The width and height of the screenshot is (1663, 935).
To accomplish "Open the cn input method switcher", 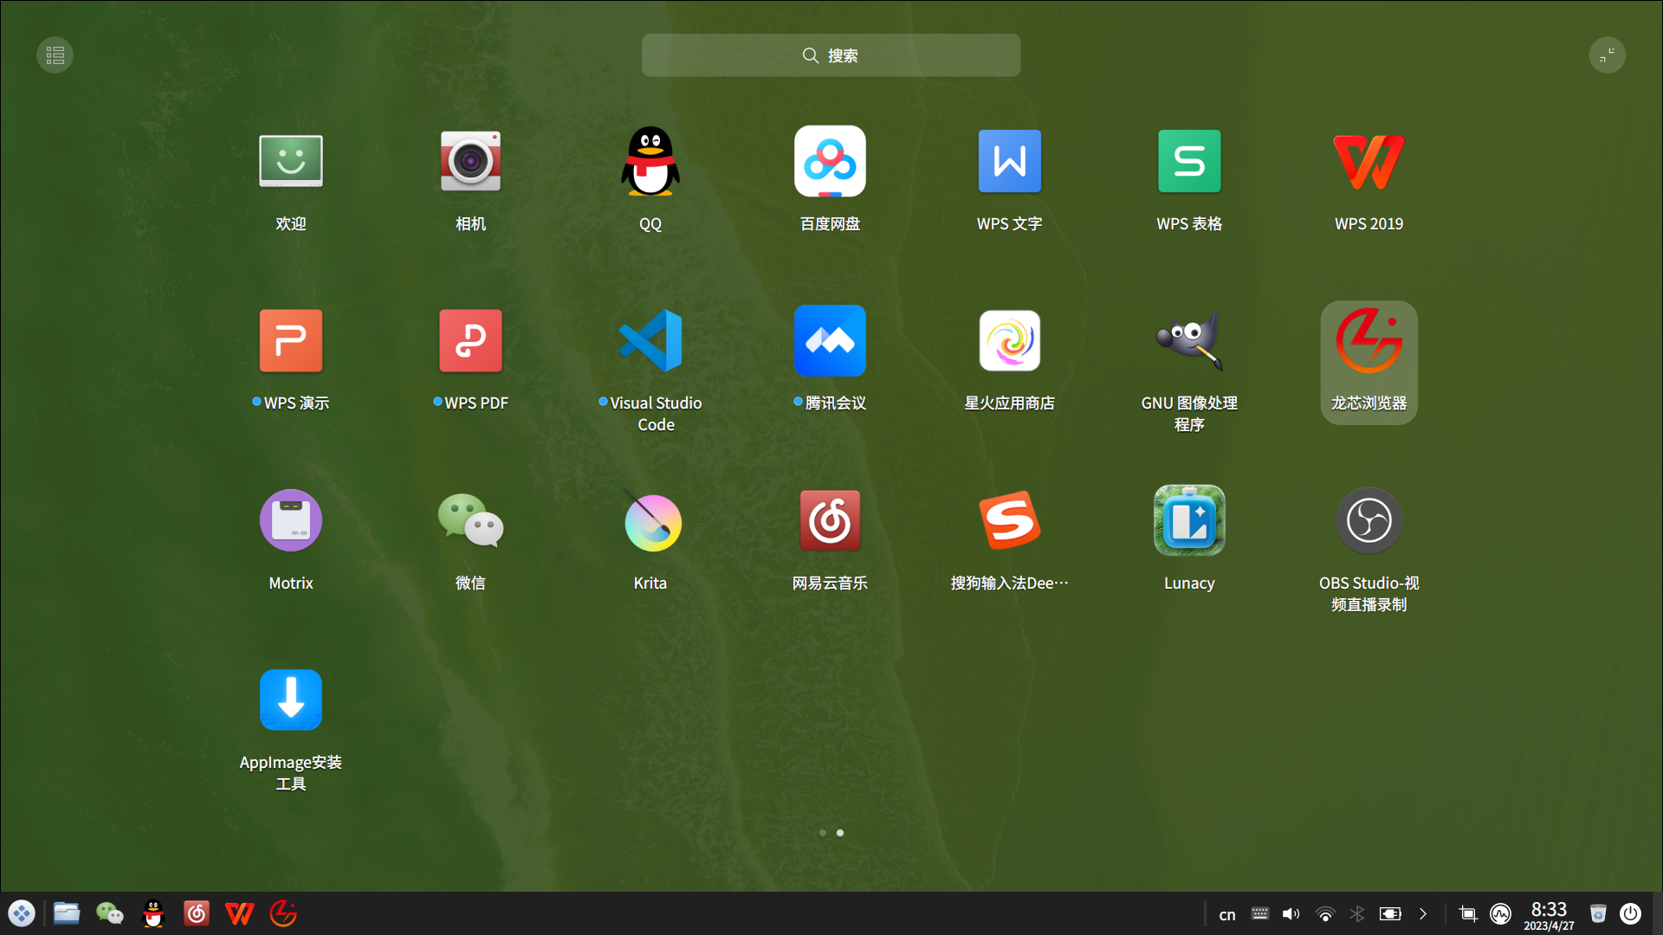I will pyautogui.click(x=1226, y=913).
